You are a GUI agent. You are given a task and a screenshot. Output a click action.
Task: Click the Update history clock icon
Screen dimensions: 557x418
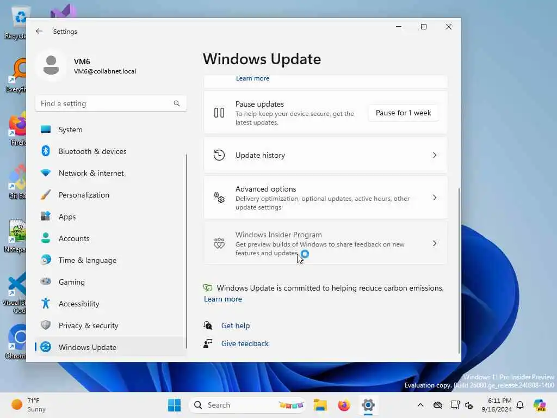[219, 155]
